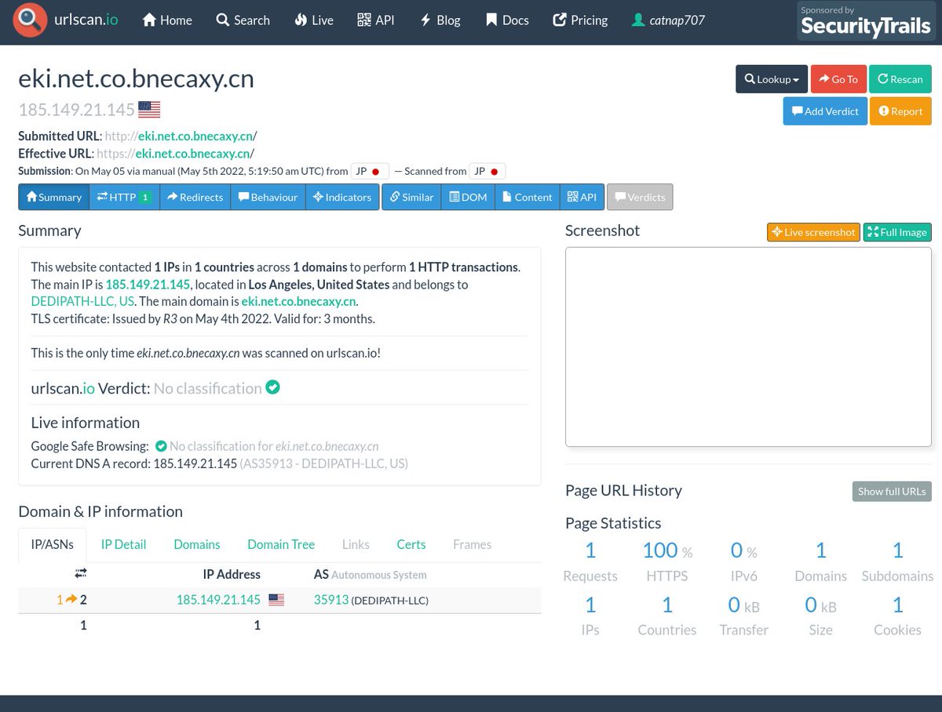Click the green verdict checkmark icon
The width and height of the screenshot is (942, 712).
(272, 387)
